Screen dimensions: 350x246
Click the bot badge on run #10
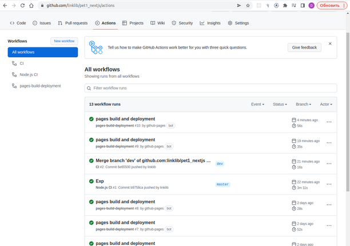[x=171, y=126]
